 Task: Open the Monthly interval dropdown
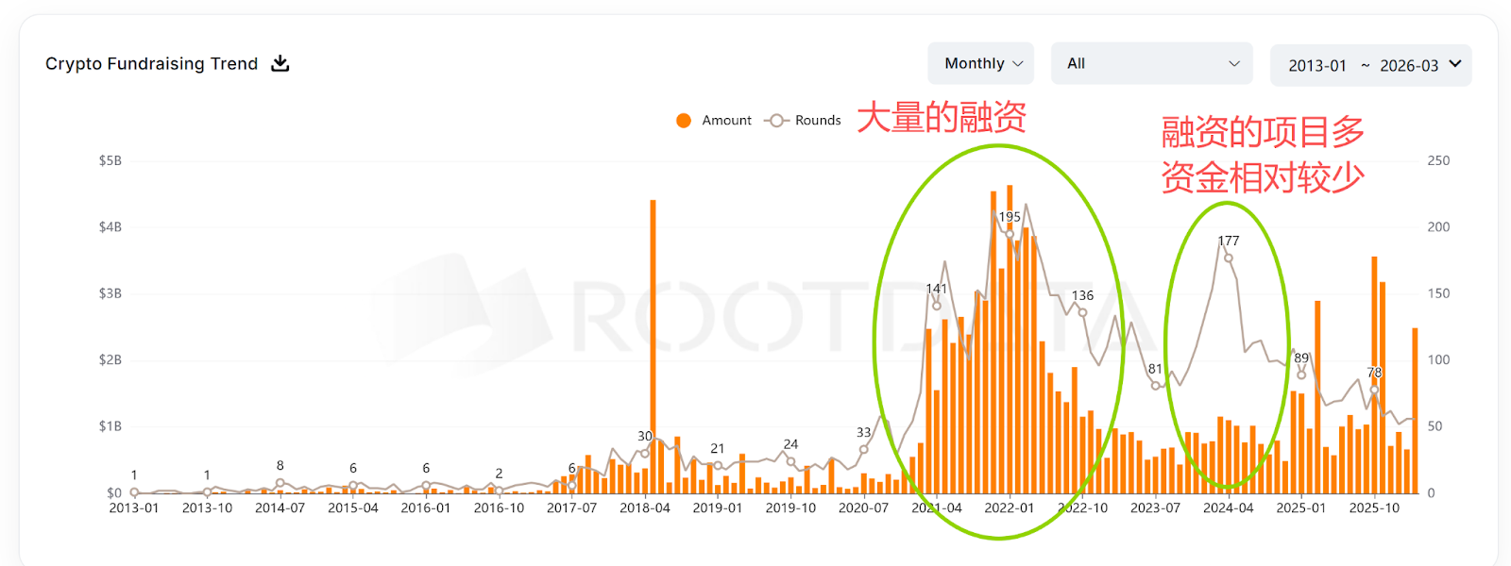(980, 63)
